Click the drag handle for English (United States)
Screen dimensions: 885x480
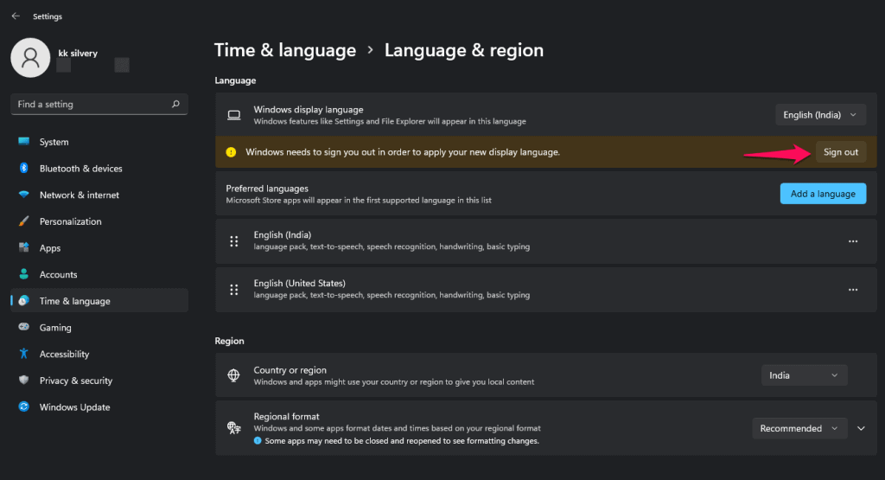[233, 290]
